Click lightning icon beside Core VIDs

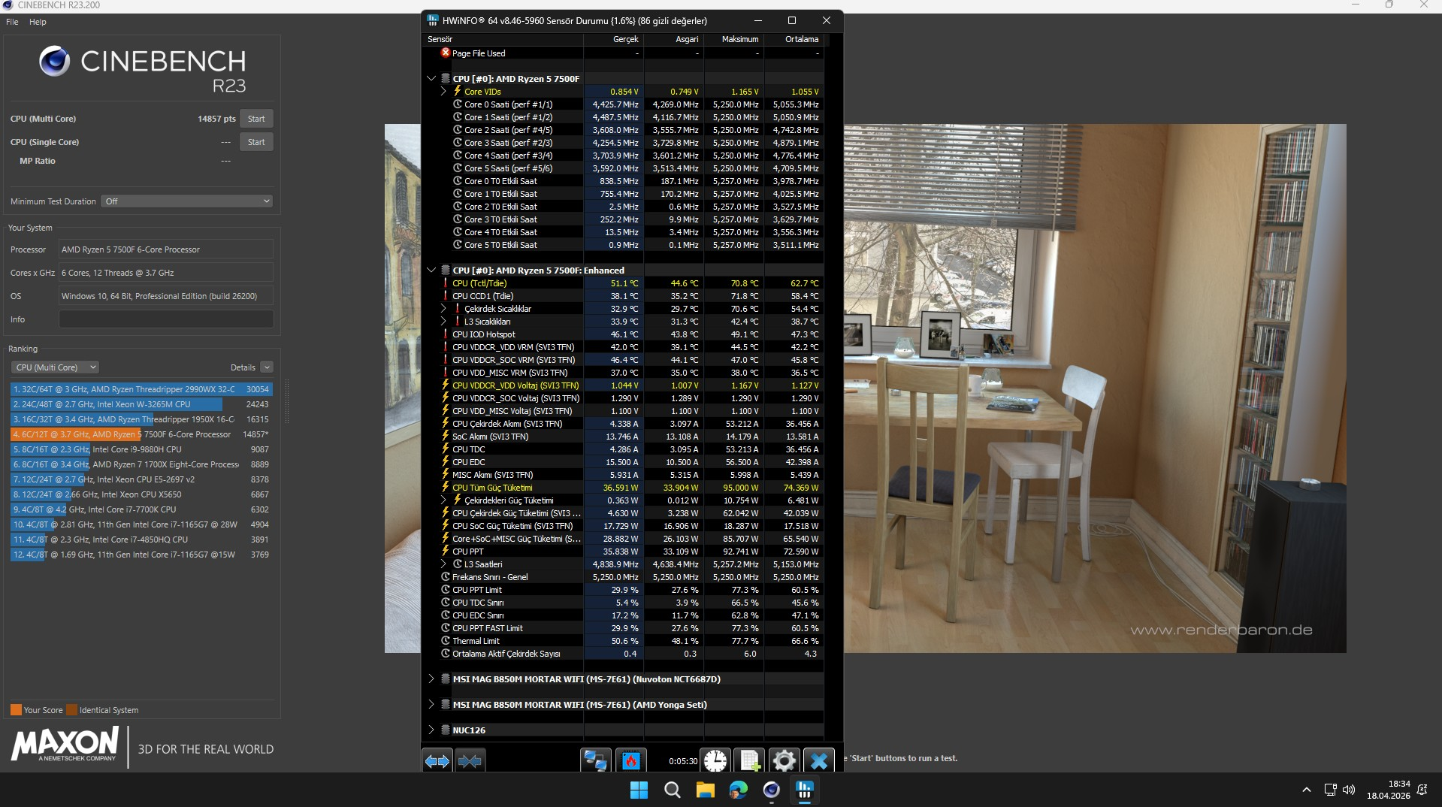pyautogui.click(x=457, y=91)
